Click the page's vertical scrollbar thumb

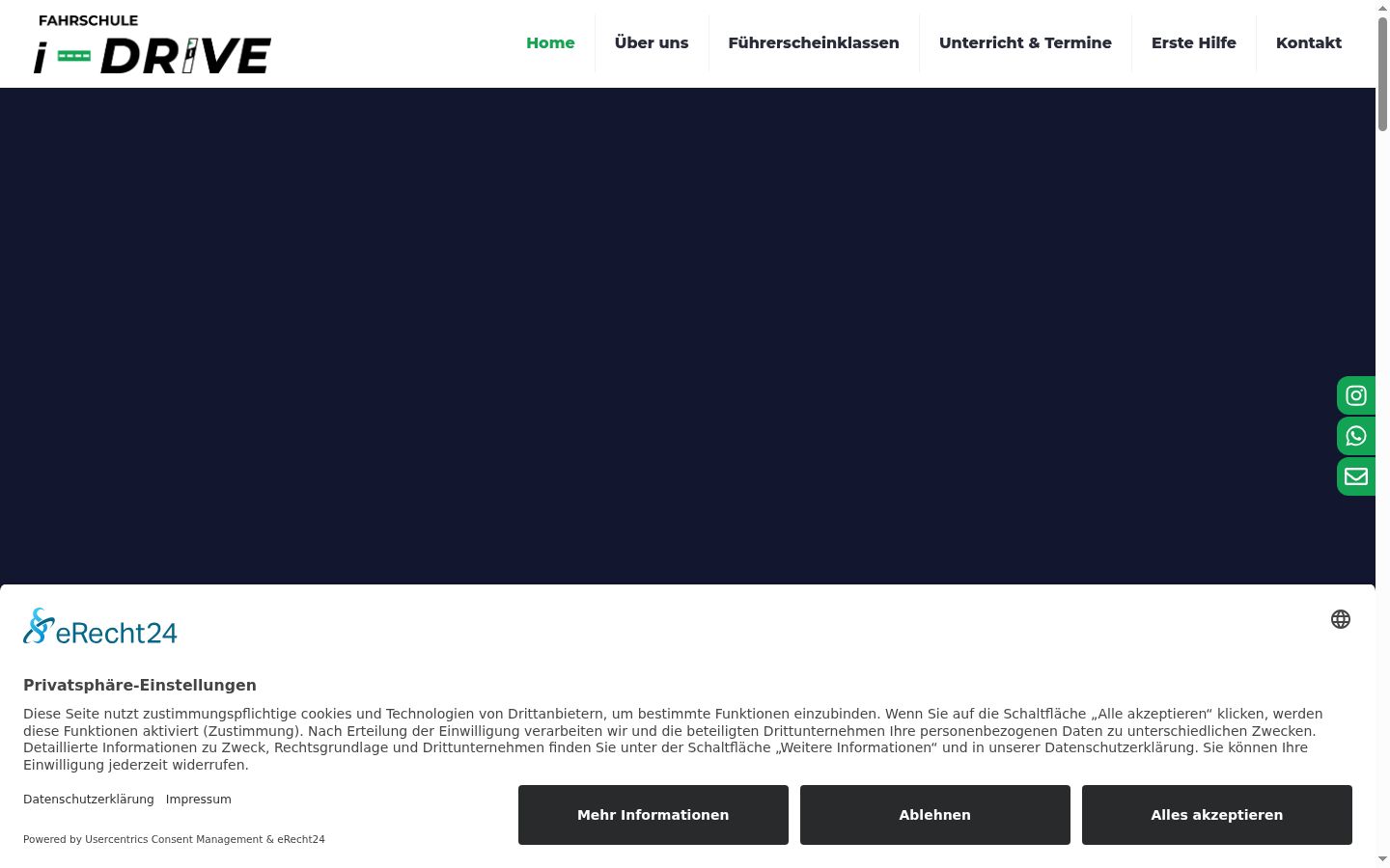pyautogui.click(x=1382, y=73)
